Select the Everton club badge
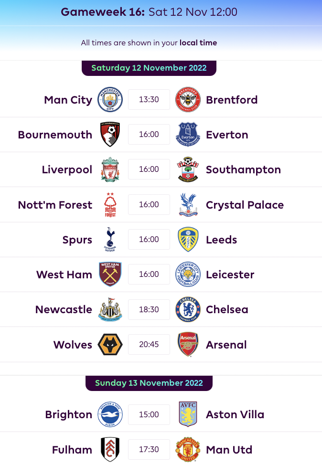Viewport: 322px width, 465px height. [187, 134]
